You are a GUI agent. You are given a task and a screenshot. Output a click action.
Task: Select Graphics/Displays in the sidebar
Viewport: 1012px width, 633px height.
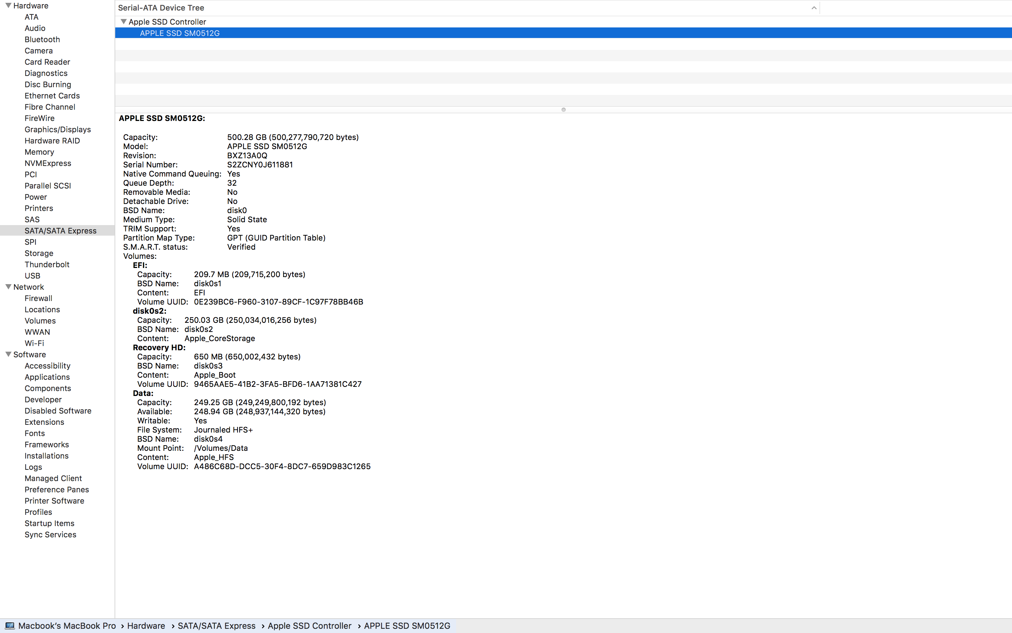58,129
